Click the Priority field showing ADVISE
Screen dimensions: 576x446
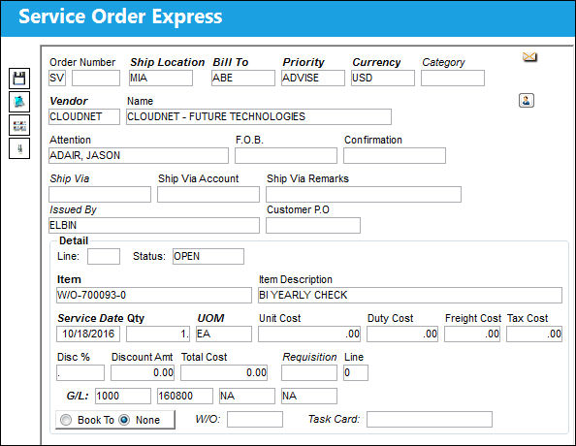click(313, 78)
